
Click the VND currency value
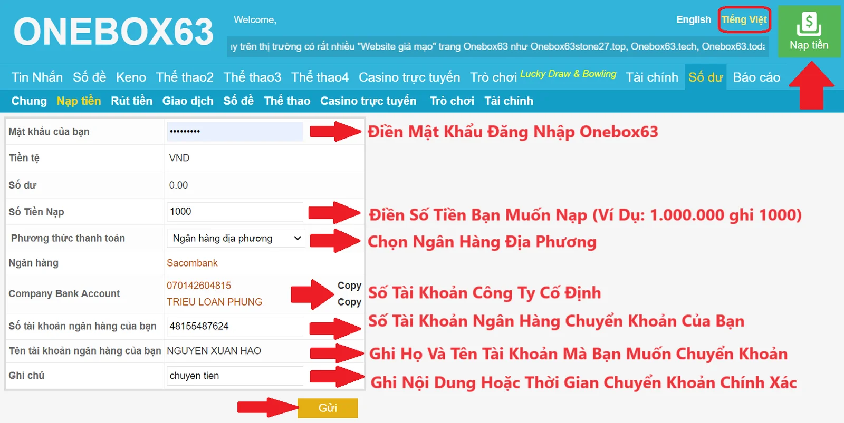coord(179,158)
